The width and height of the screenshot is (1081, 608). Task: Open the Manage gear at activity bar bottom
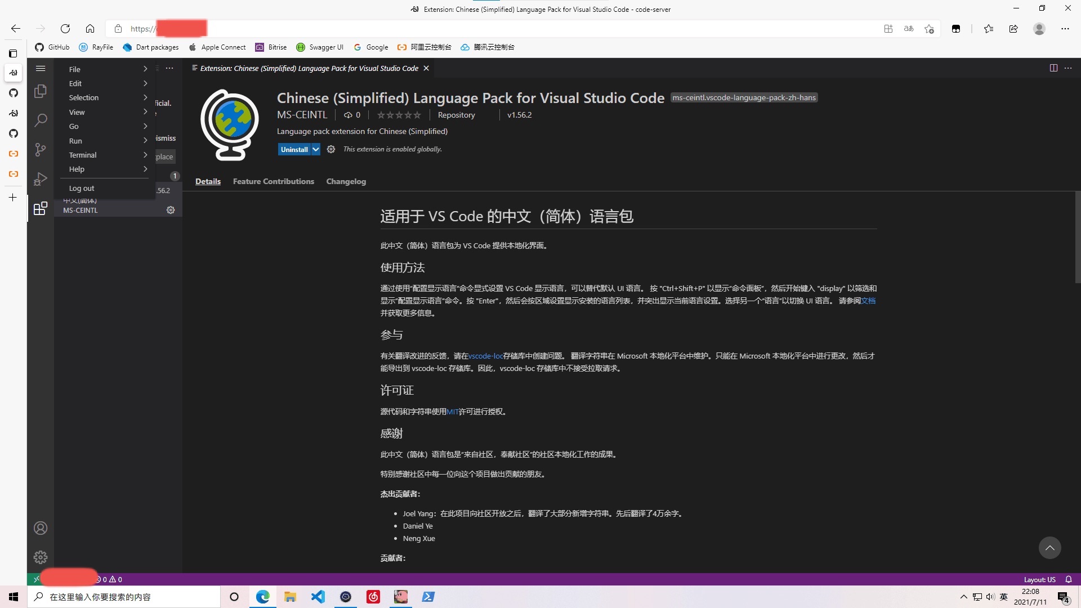40,557
